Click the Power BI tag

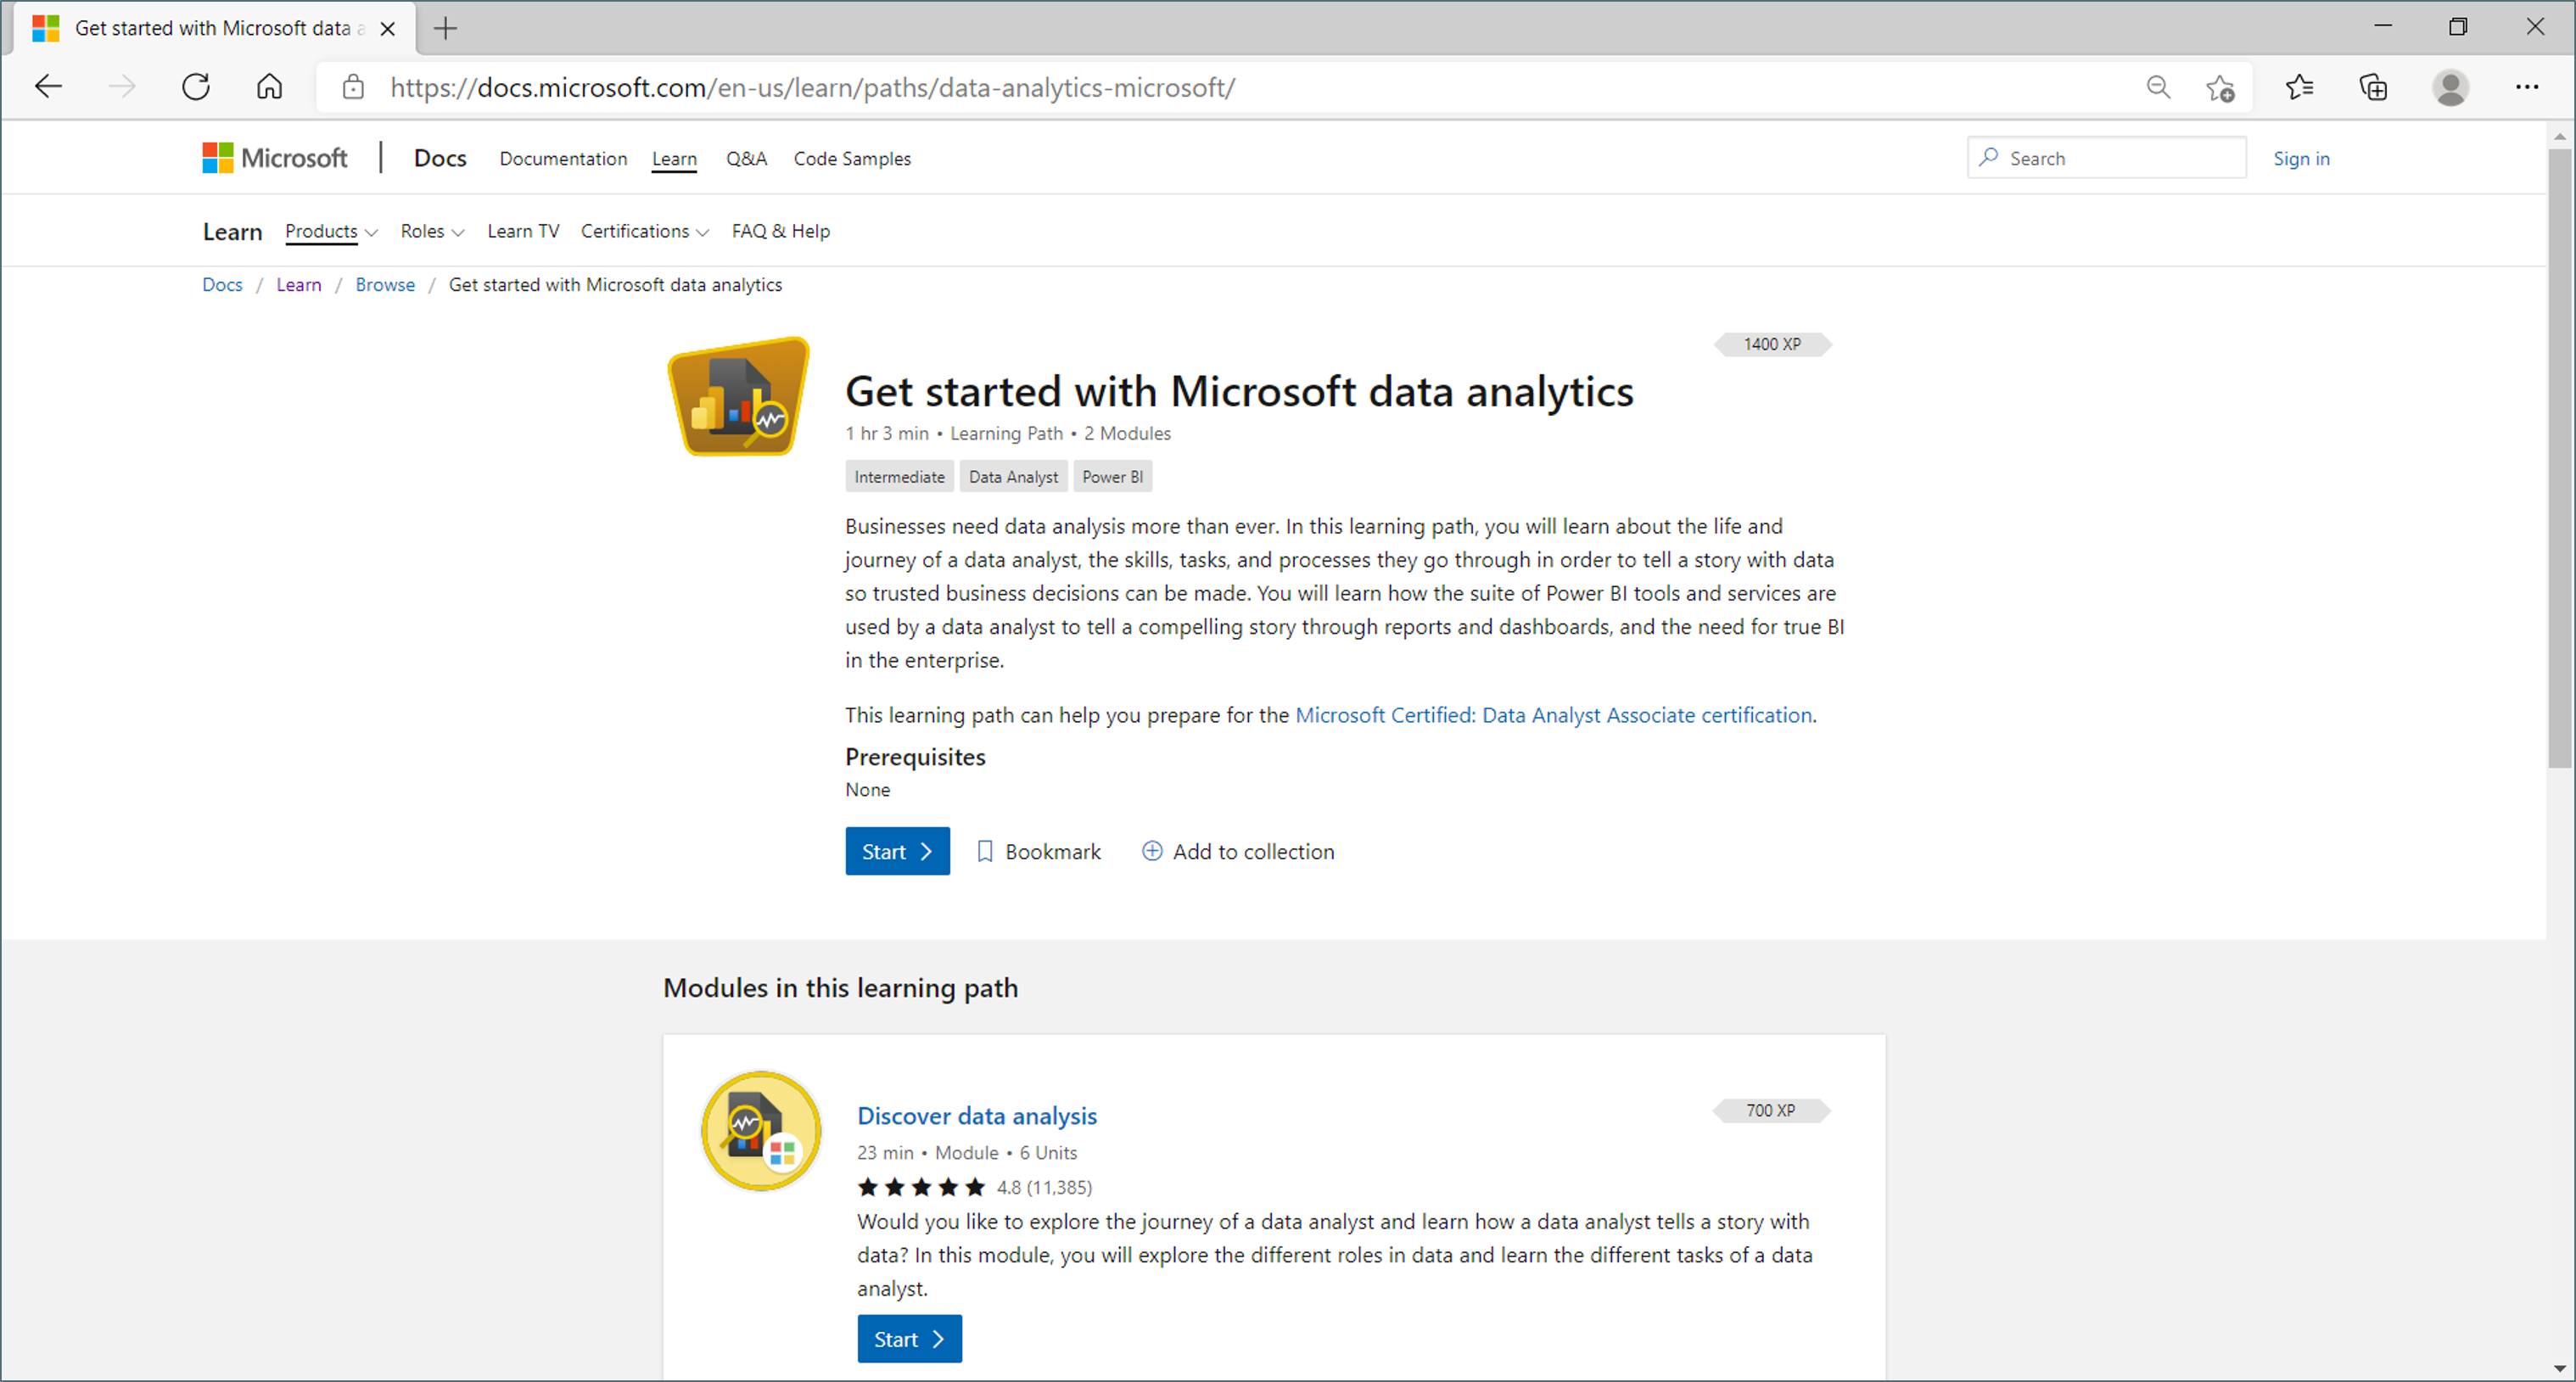coord(1112,477)
